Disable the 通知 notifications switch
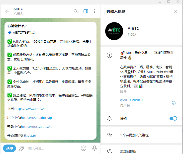Viewport: 183px width, 154px height. coord(173,118)
